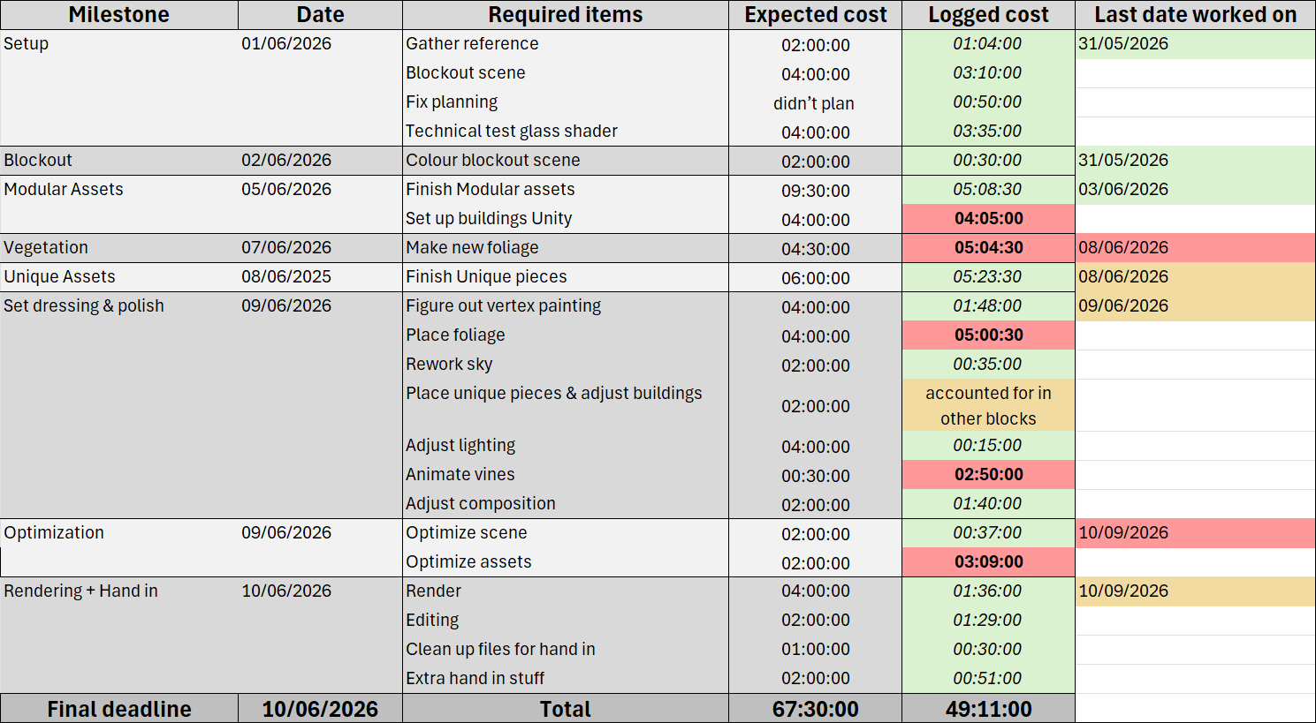1316x723 pixels.
Task: Click the Vegetation milestone cell
Action: (119, 248)
